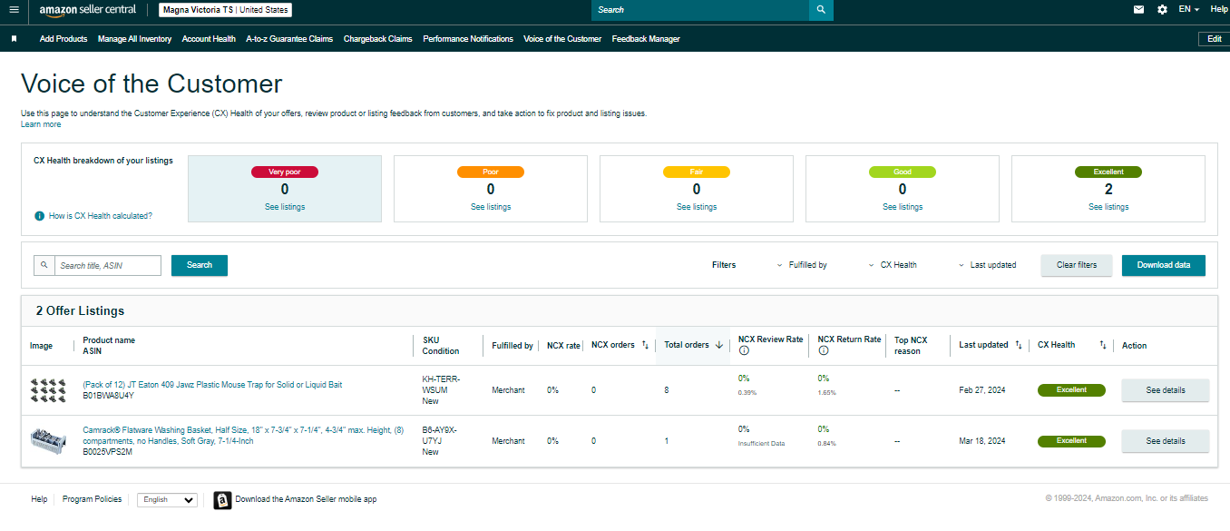Open the JT Eaton Mouse Trap product link
This screenshot has height=531, width=1230.
tap(212, 385)
